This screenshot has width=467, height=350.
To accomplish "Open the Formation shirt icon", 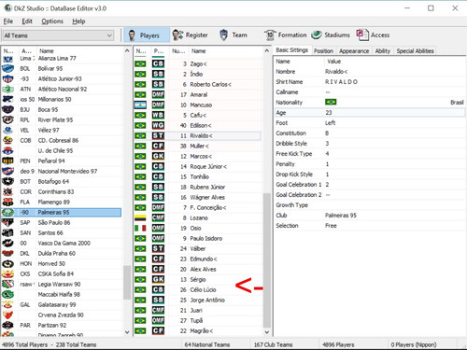I will (x=270, y=35).
